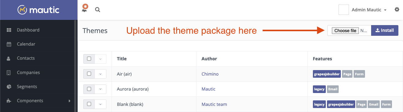Open the Chimino author link
Viewport: 403px width, 112px height.
point(210,74)
